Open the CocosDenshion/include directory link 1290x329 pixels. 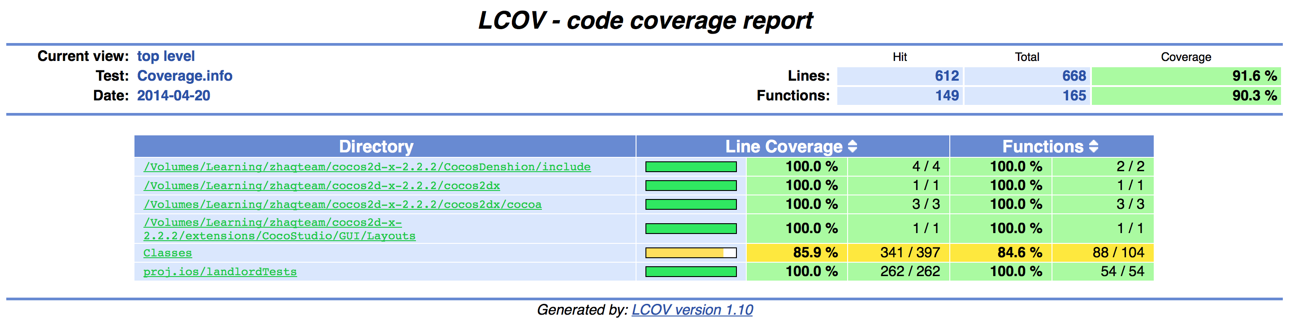[367, 167]
